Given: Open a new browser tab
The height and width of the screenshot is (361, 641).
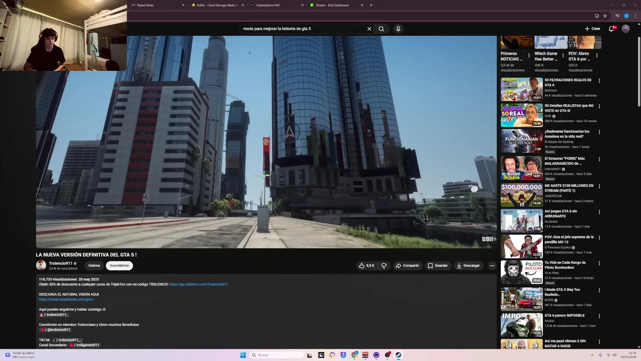Looking at the screenshot, I should point(371,5).
